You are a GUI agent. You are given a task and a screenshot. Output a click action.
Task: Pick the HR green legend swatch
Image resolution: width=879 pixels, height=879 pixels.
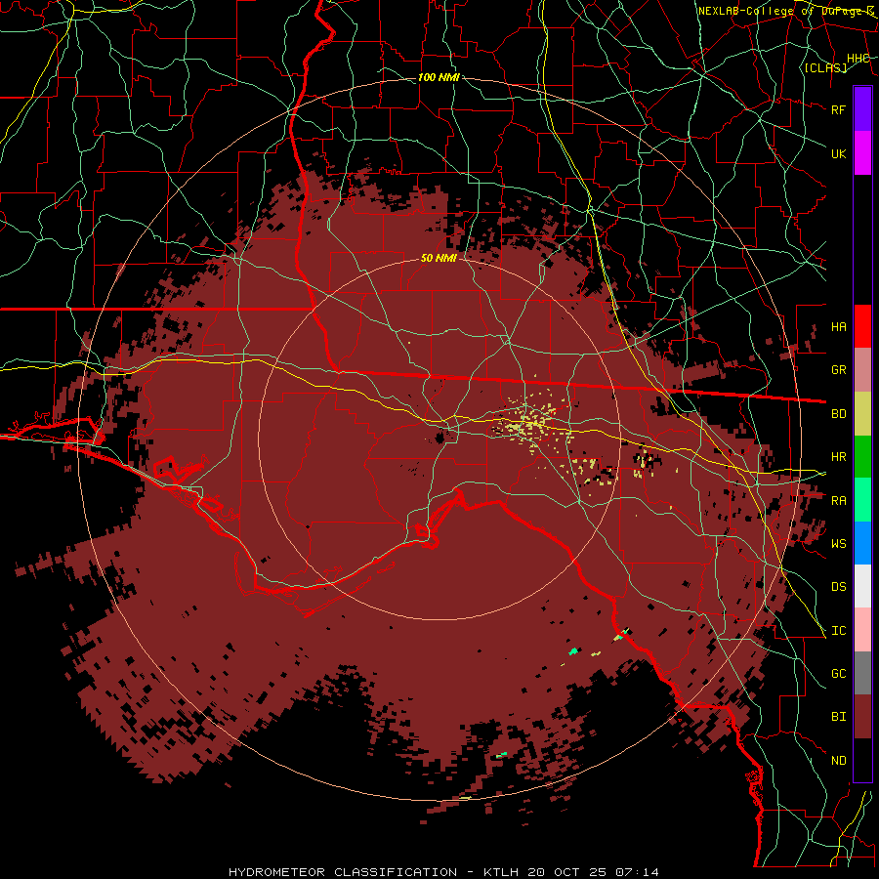pos(862,457)
